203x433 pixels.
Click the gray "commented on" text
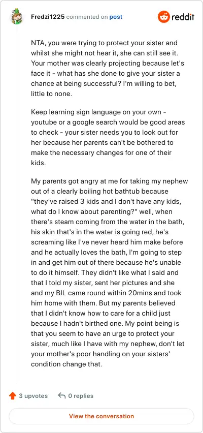[87, 17]
